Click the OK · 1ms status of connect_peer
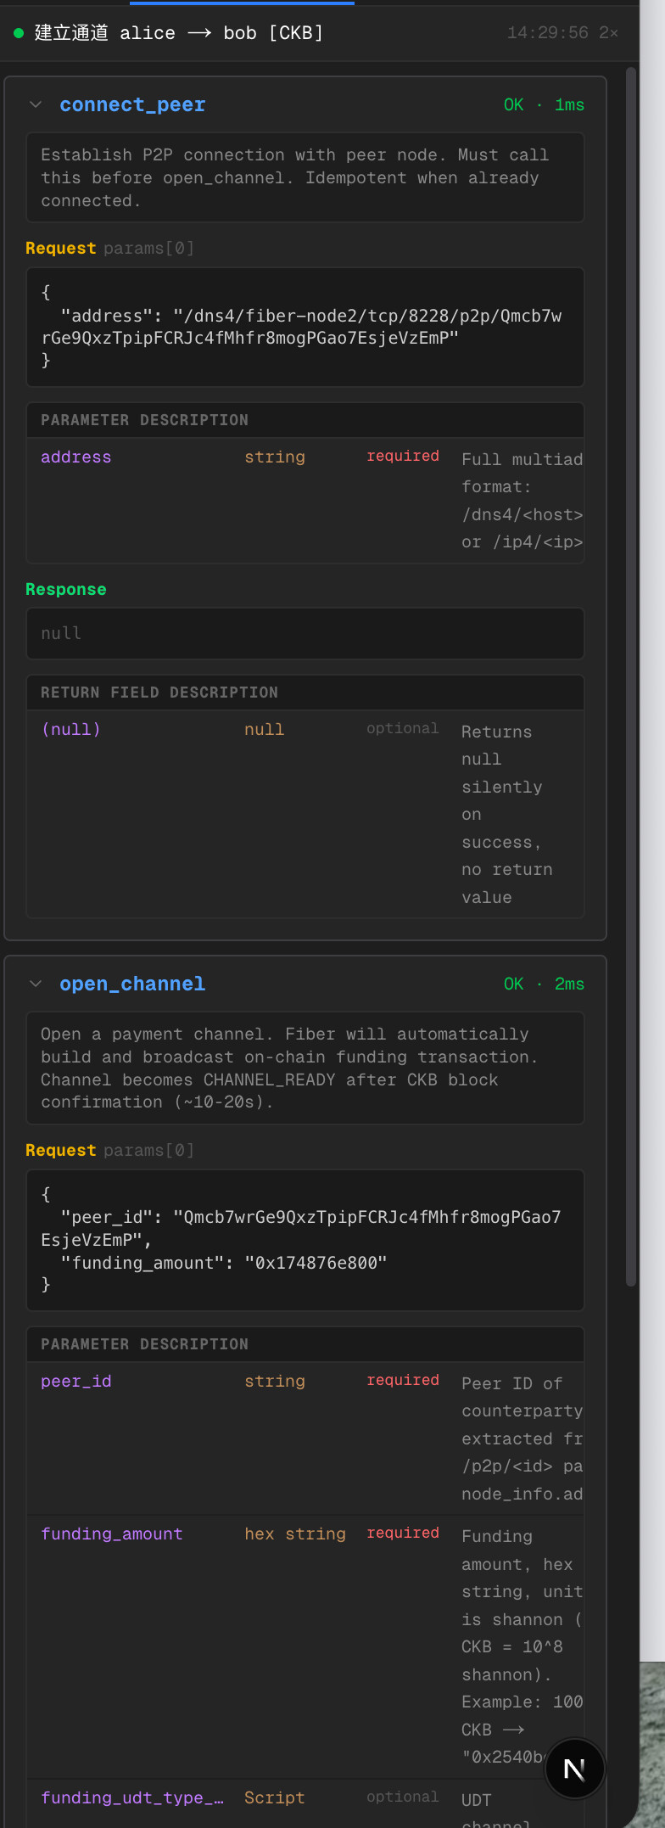The height and width of the screenshot is (1828, 665). [543, 104]
